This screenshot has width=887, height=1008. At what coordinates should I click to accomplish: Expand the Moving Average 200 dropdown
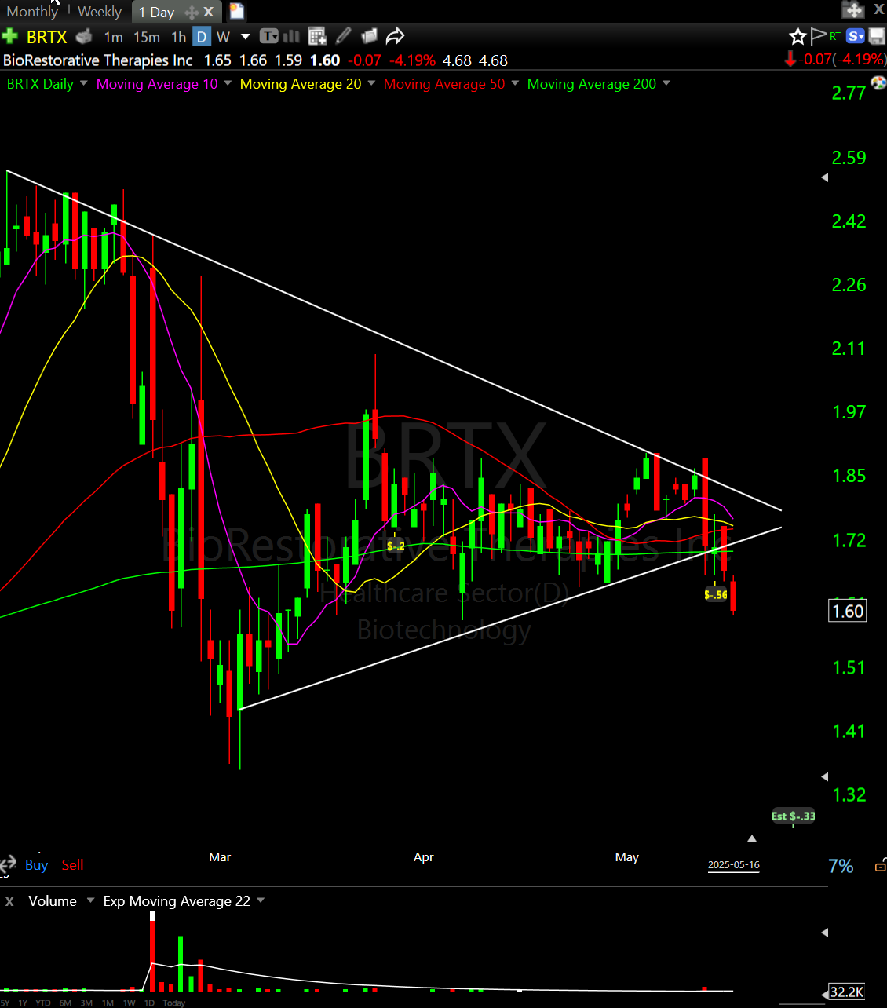click(666, 83)
